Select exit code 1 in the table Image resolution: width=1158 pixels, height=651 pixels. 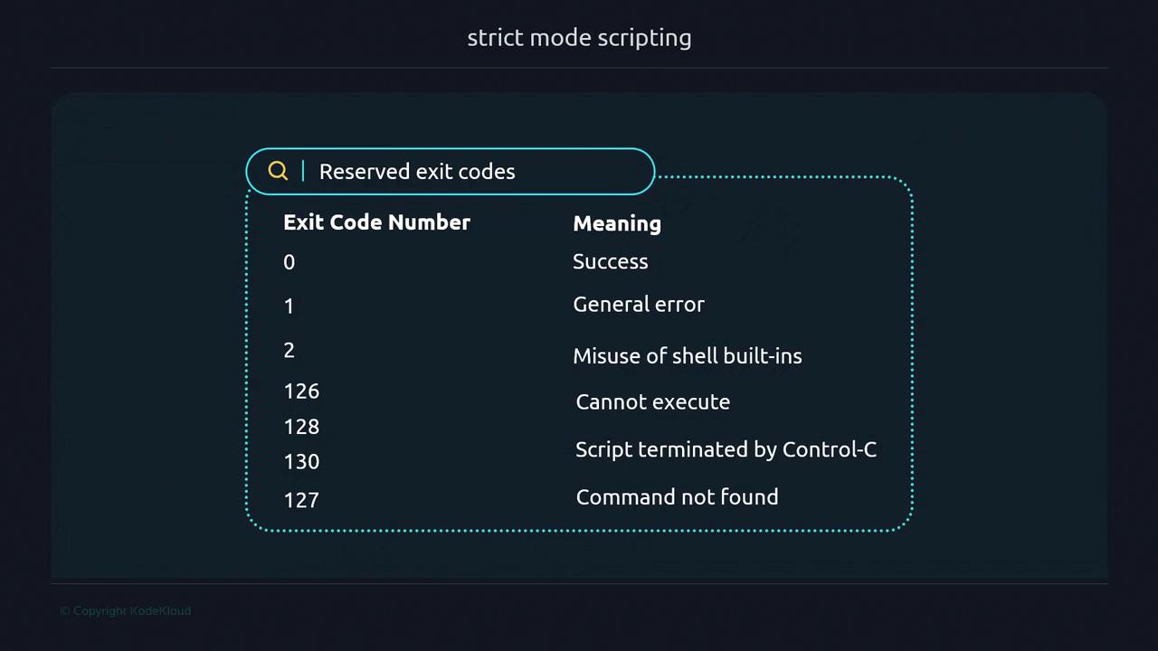point(289,307)
